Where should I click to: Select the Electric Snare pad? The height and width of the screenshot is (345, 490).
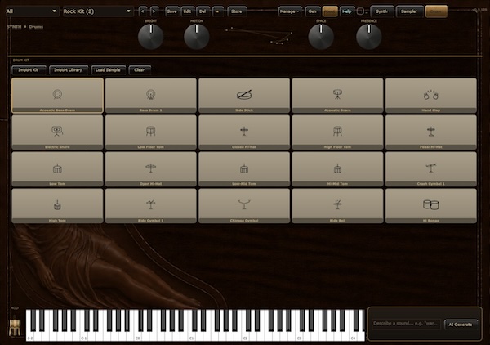(x=57, y=132)
